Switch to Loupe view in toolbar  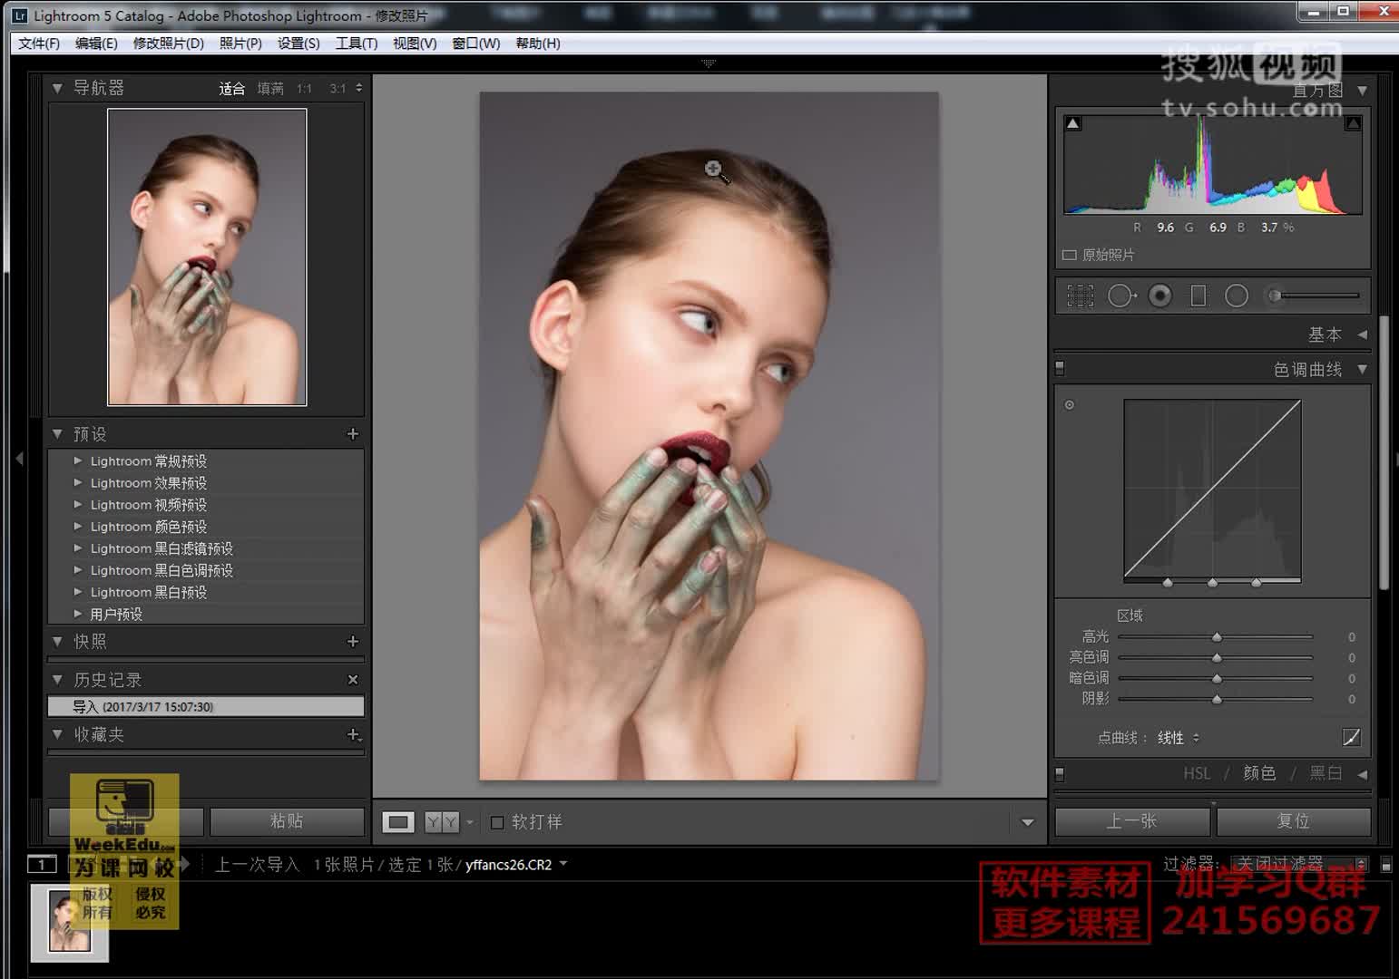(397, 822)
